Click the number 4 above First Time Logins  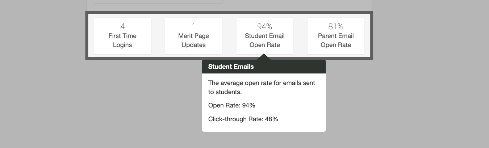pyautogui.click(x=122, y=26)
